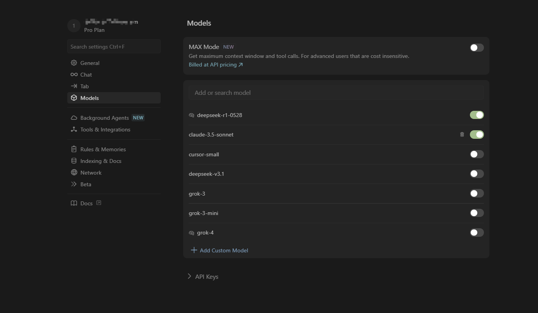Image resolution: width=538 pixels, height=313 pixels.
Task: Open the Beta settings page
Action: [86, 184]
